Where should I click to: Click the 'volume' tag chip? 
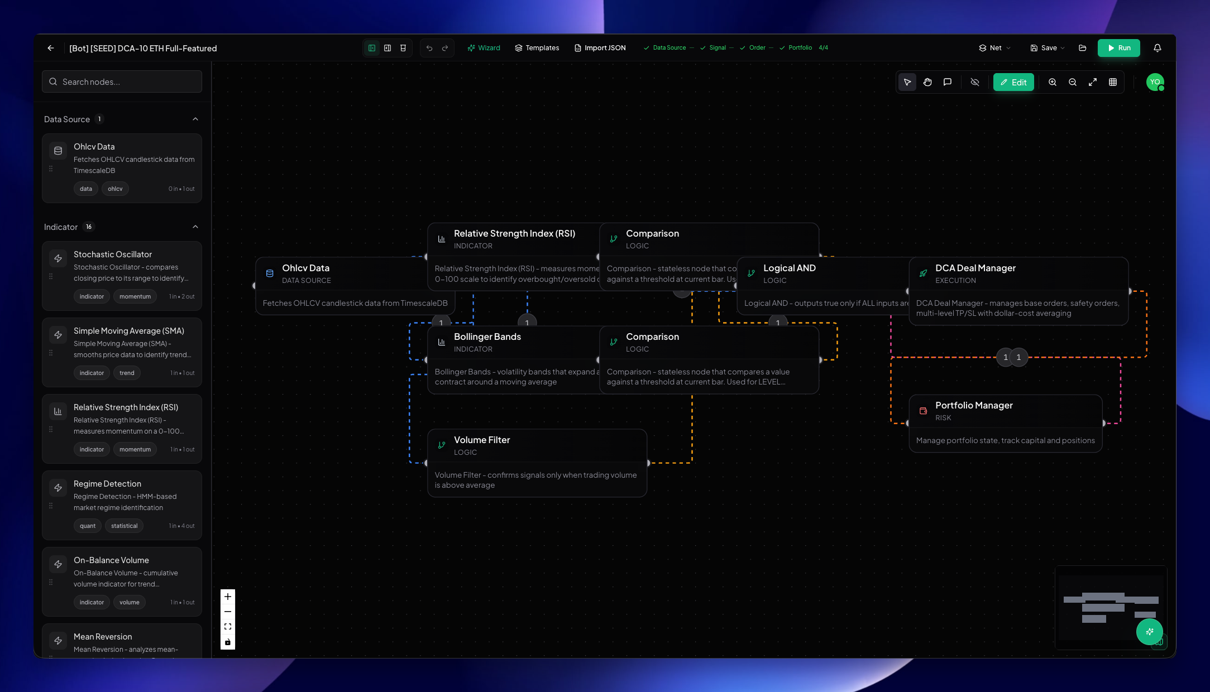[130, 602]
